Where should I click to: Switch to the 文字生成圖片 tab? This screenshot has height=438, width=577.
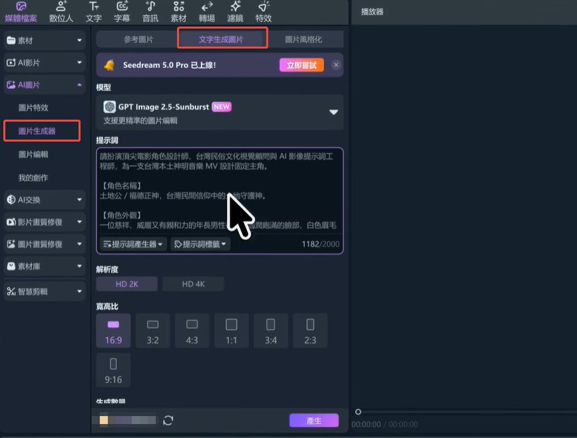tap(221, 39)
